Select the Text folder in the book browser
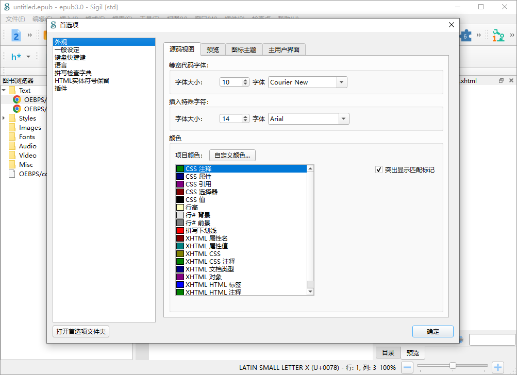This screenshot has width=517, height=375. point(24,90)
